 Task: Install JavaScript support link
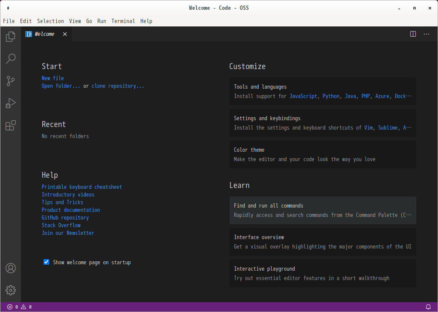303,96
